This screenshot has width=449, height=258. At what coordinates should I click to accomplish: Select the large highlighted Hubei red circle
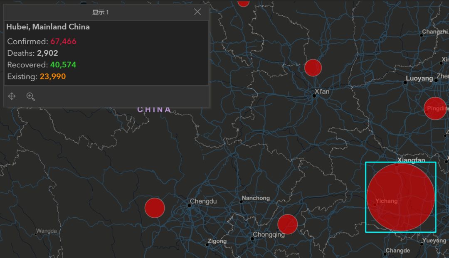[401, 197]
